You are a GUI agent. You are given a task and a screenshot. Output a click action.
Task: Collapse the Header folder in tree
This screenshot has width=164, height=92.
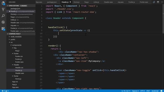coord(13,65)
